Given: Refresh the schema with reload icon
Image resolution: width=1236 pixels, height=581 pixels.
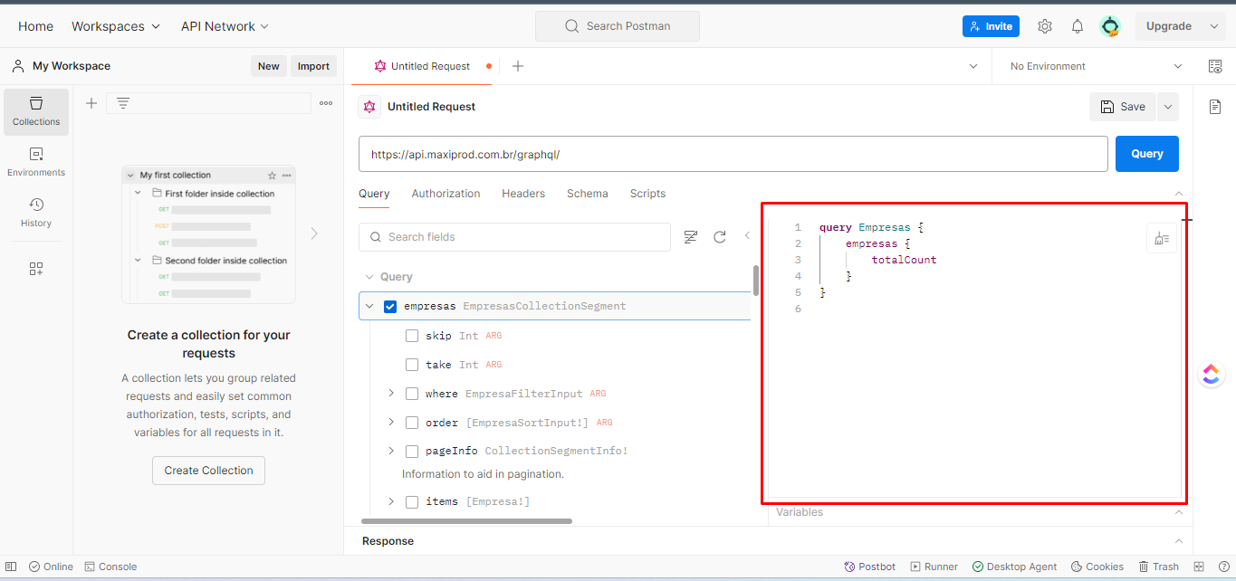Looking at the screenshot, I should click(x=720, y=237).
